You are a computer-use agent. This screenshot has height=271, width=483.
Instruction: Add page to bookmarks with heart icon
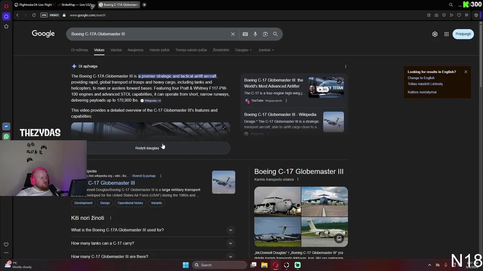(x=459, y=15)
